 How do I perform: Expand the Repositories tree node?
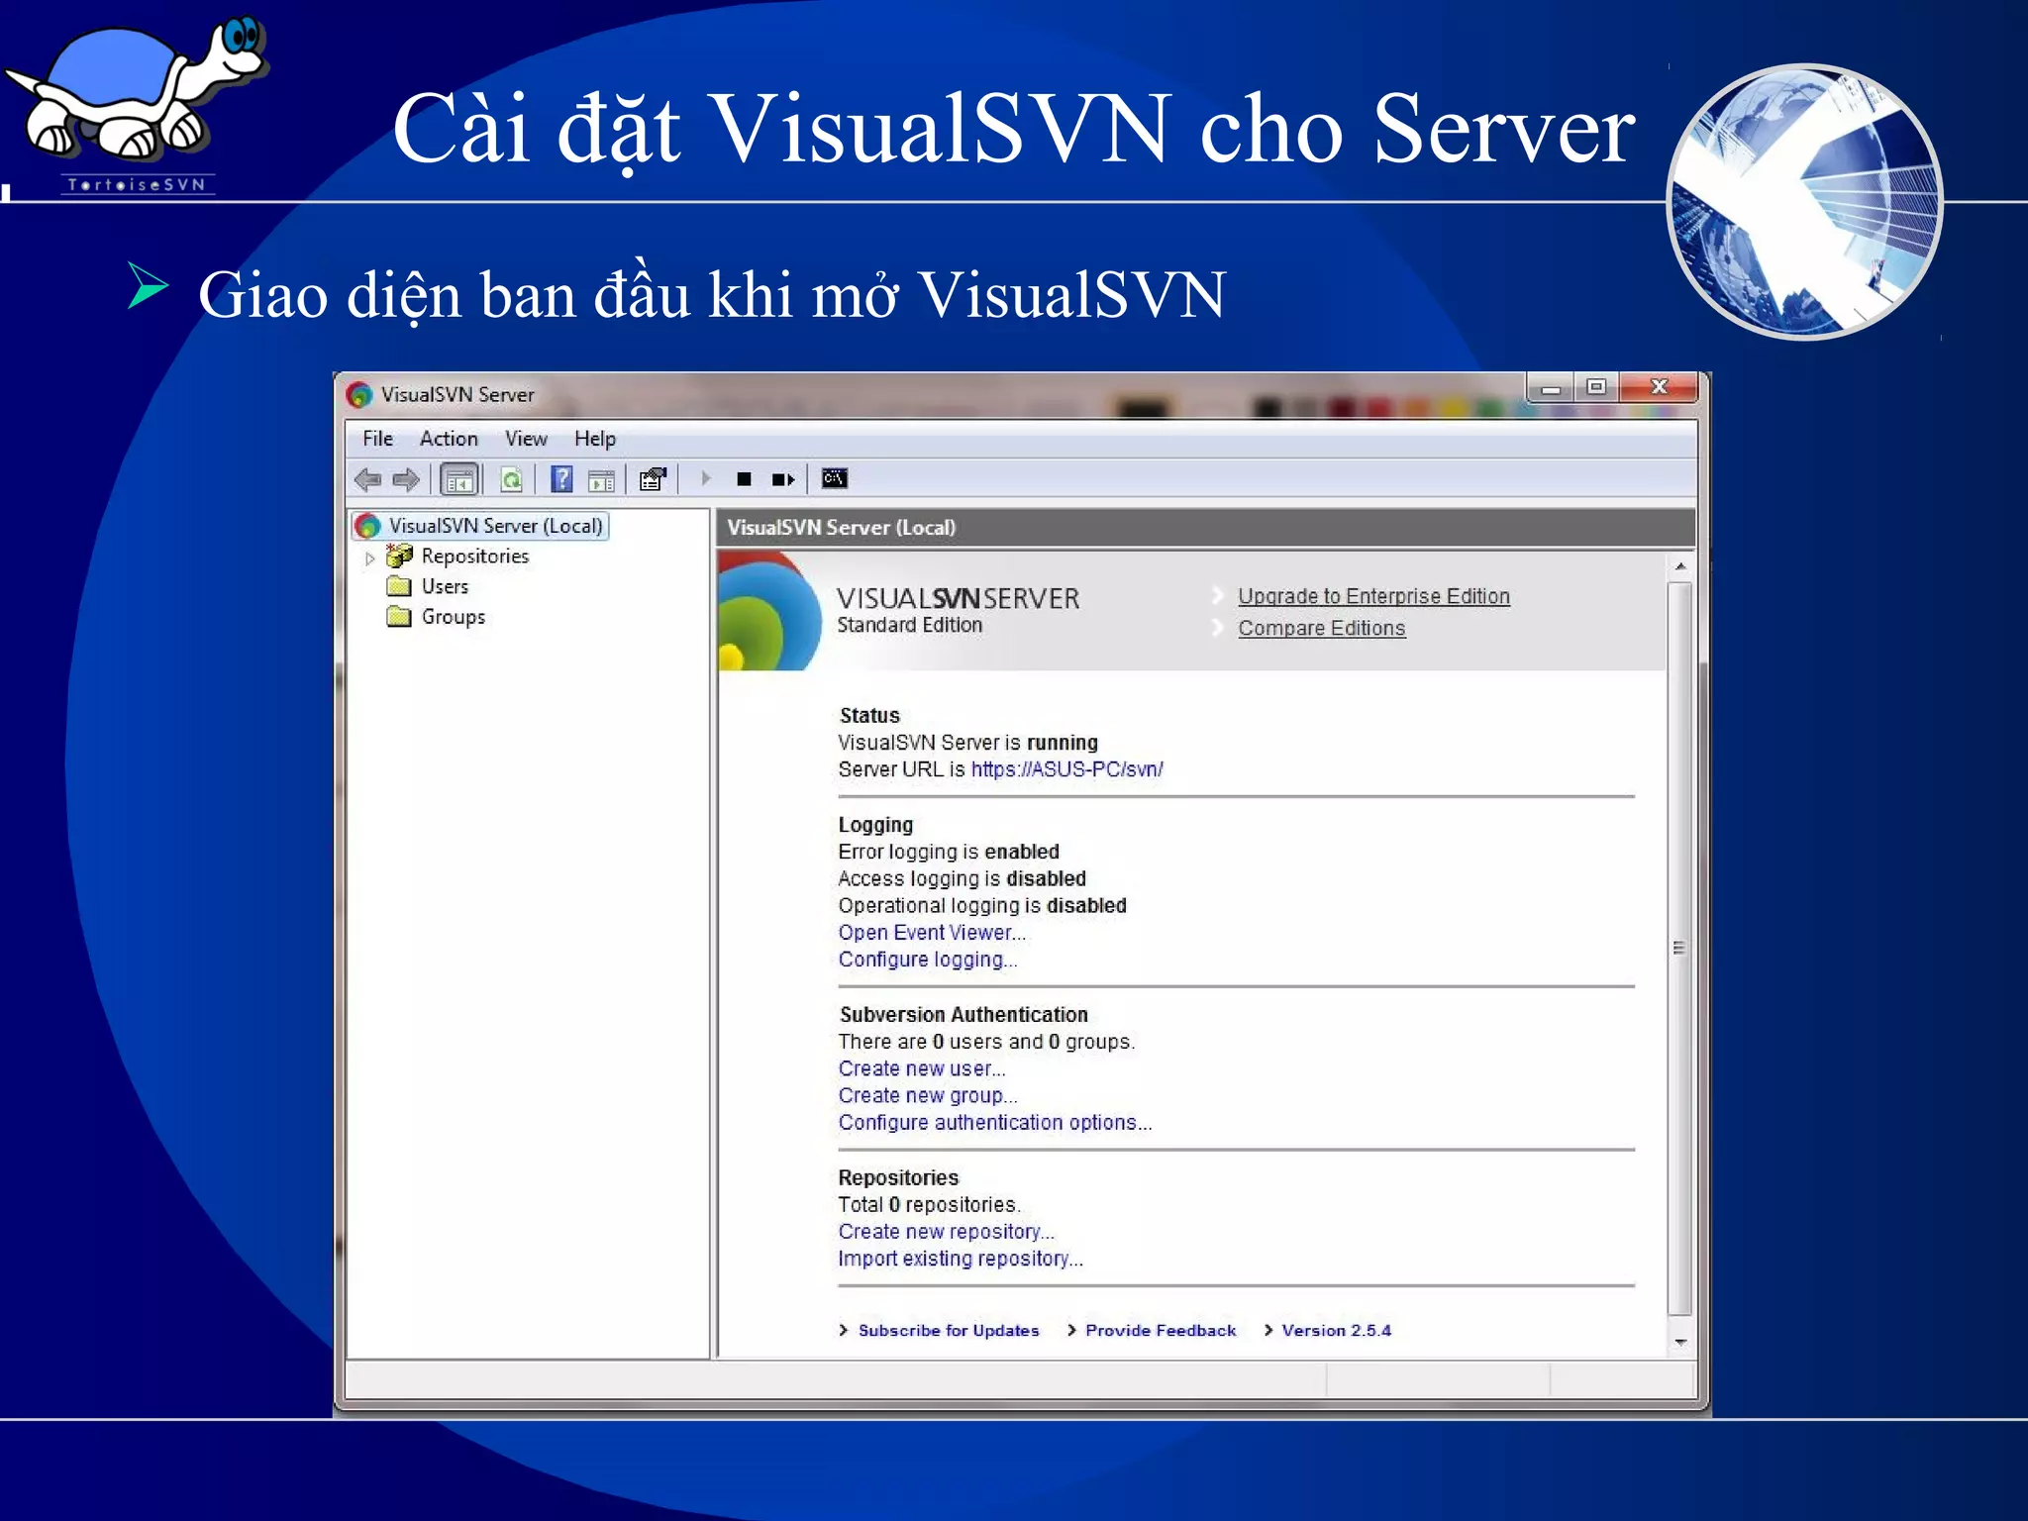pyautogui.click(x=370, y=558)
